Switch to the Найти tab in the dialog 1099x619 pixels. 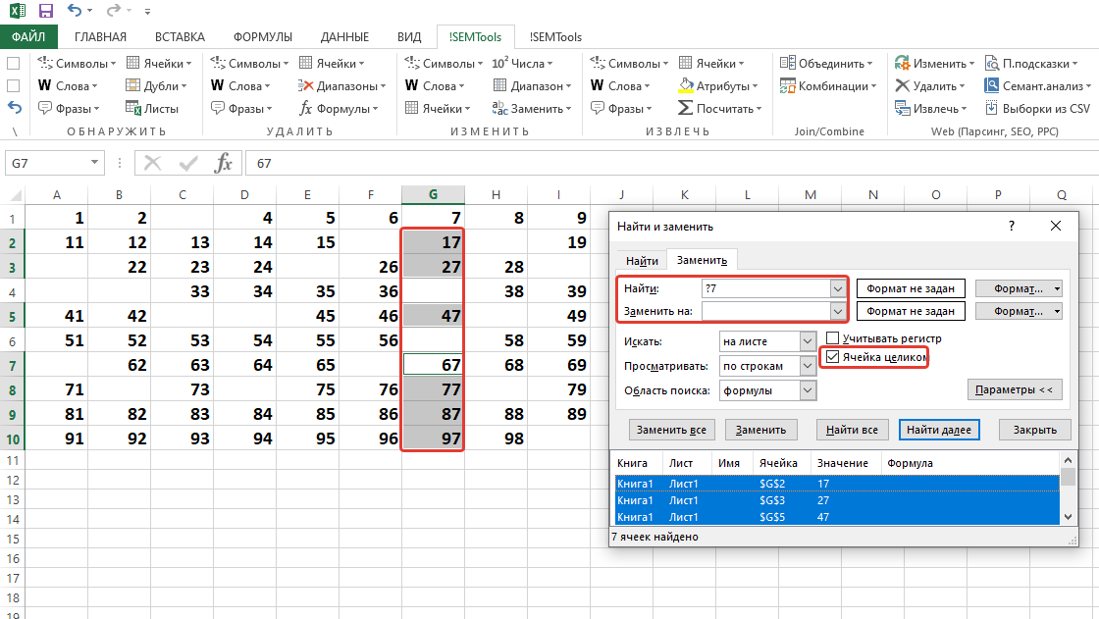[x=642, y=261]
